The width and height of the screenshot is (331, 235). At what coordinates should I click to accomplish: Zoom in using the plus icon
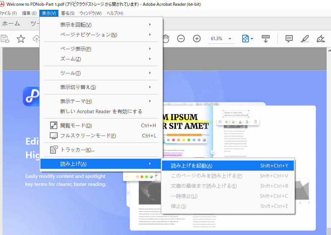(x=197, y=38)
